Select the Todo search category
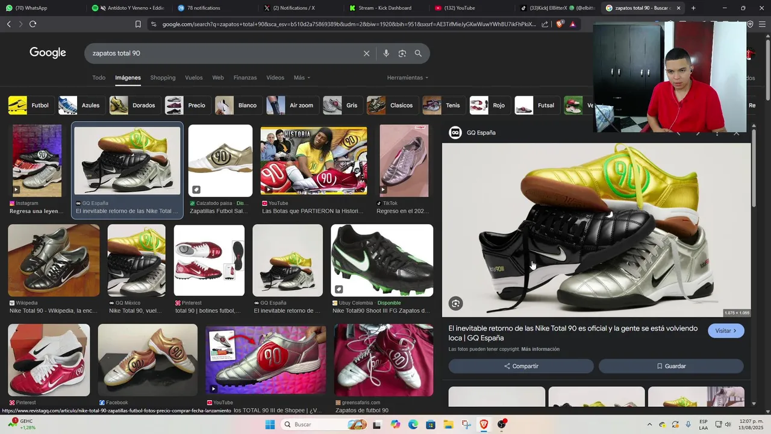The height and width of the screenshot is (434, 771). pos(99,78)
